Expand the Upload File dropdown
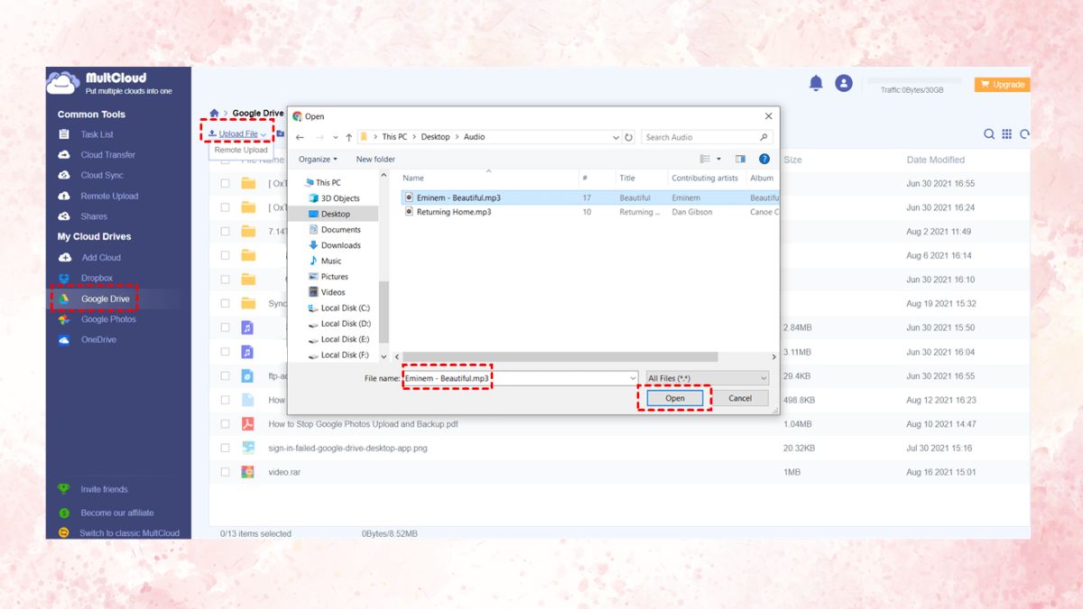The height and width of the screenshot is (609, 1083). [x=263, y=134]
